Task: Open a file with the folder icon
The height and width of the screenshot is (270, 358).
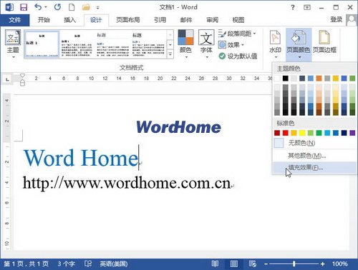Action: (x=86, y=7)
